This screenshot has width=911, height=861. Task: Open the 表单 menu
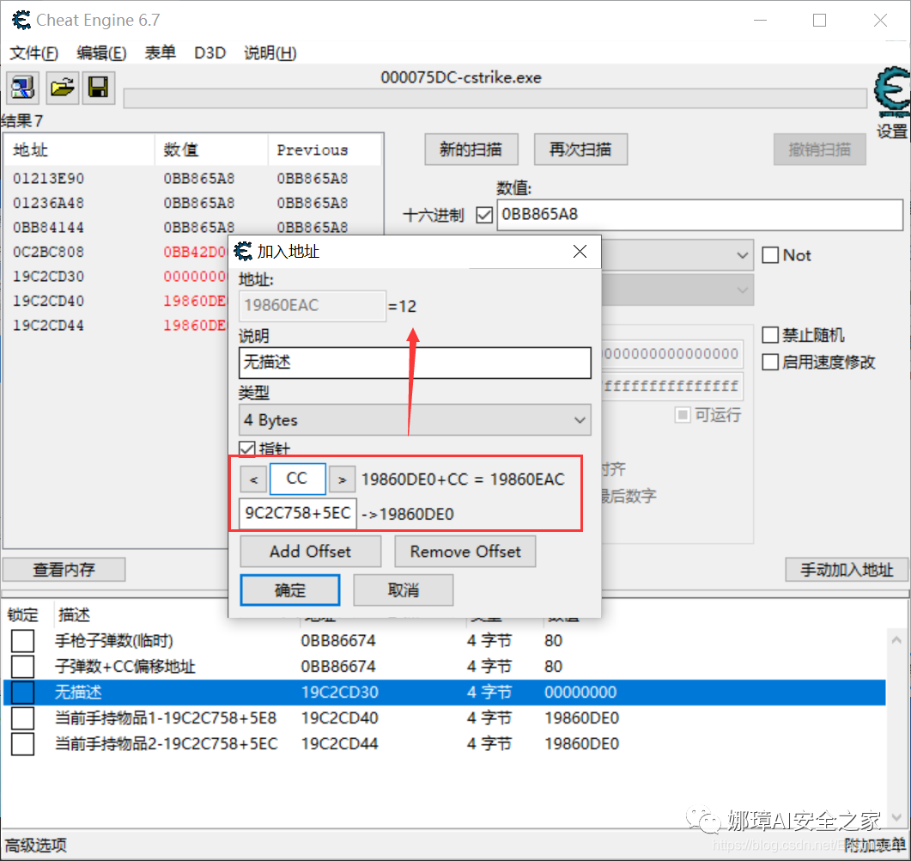(x=161, y=53)
